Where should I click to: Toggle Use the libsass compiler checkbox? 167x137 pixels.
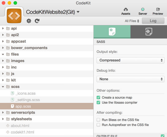pyautogui.click(x=98, y=102)
